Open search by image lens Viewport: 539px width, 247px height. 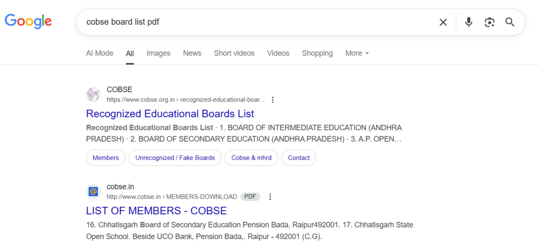490,22
